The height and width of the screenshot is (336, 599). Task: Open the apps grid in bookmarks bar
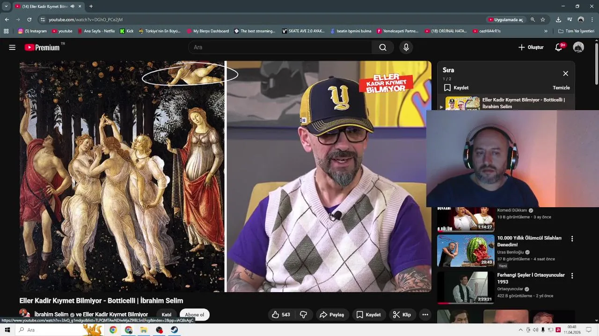click(x=6, y=31)
